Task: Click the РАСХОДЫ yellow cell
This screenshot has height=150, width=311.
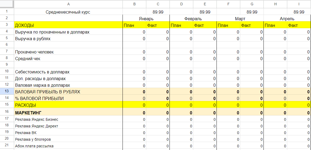Action: coord(68,105)
